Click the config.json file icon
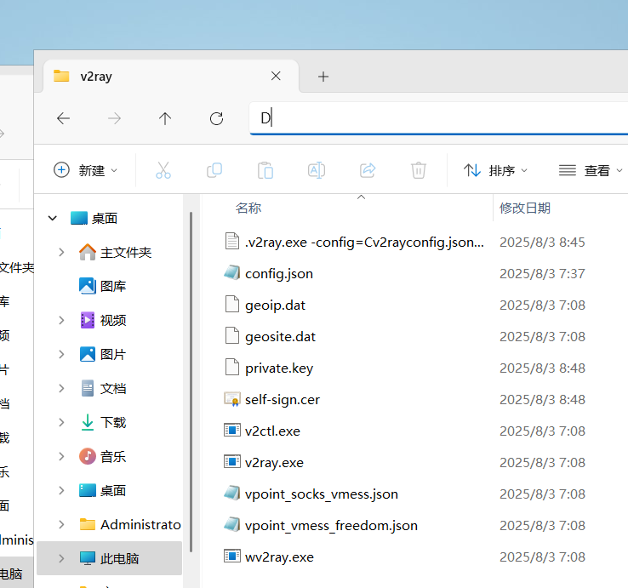 tap(232, 273)
